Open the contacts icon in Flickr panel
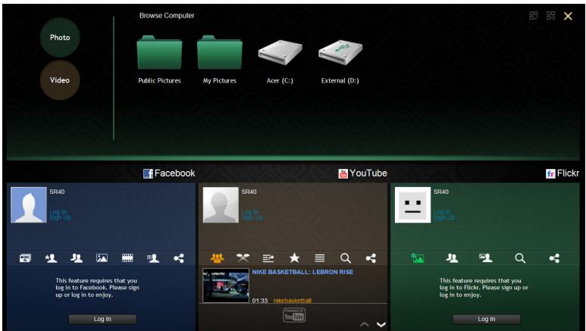586x331 pixels. (x=453, y=258)
